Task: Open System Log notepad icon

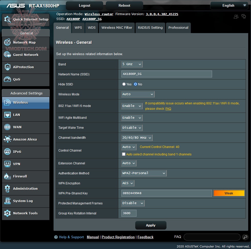Action: [7, 201]
